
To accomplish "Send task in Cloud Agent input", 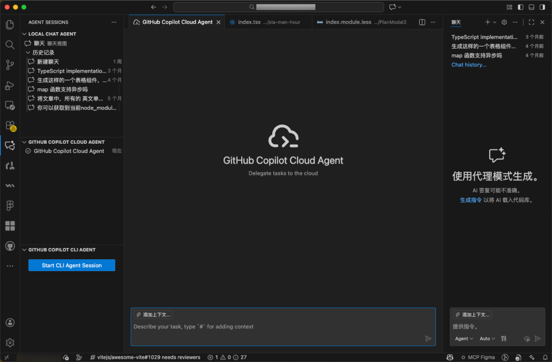I will (x=428, y=339).
